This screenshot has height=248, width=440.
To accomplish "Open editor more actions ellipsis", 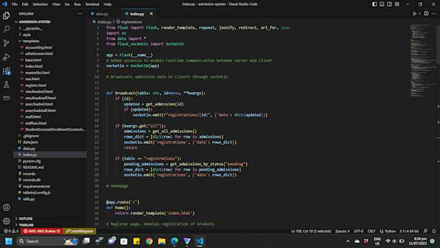I will tap(434, 14).
